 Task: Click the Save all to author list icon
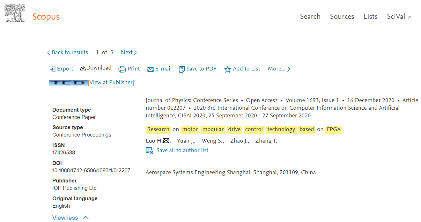pyautogui.click(x=150, y=151)
